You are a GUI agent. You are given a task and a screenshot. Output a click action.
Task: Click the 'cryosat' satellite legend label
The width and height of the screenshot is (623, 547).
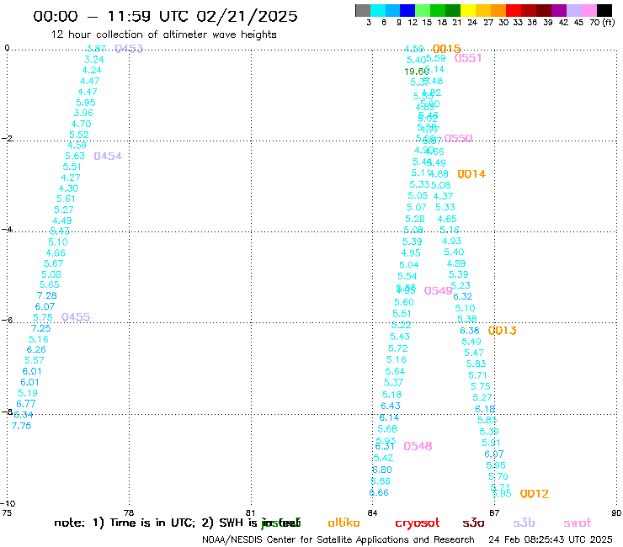(418, 523)
